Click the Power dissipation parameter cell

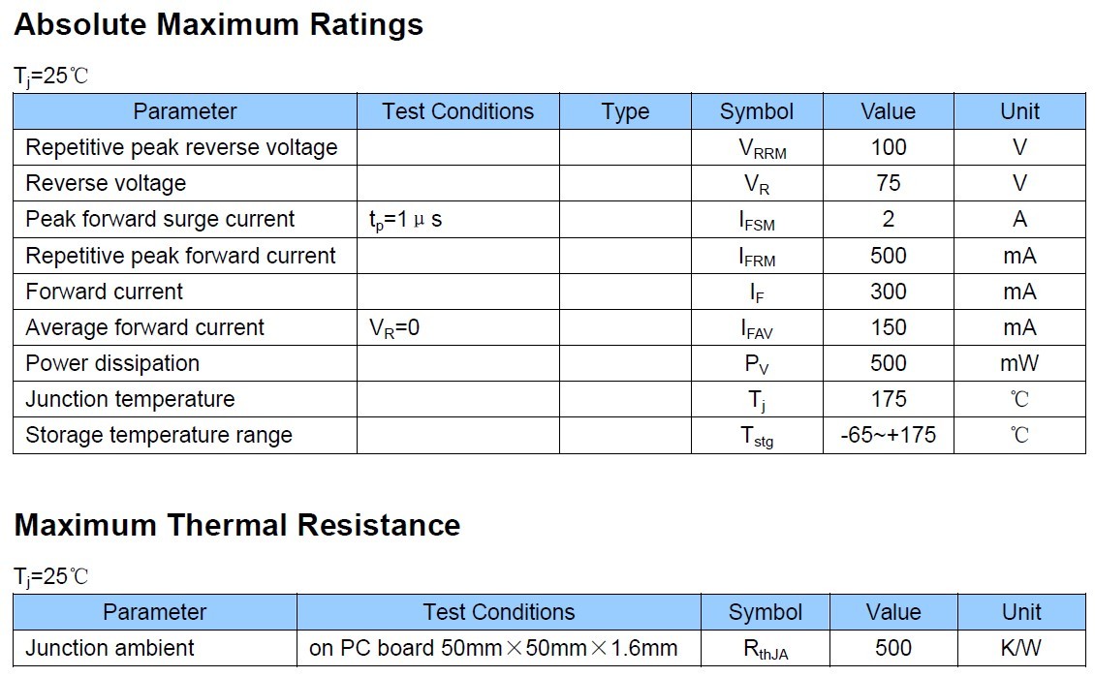pos(112,363)
